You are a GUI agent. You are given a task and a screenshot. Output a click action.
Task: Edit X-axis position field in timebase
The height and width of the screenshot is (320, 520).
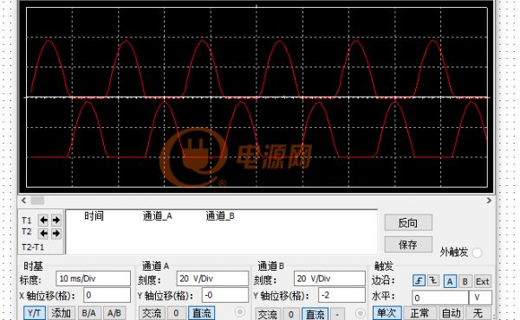click(107, 295)
